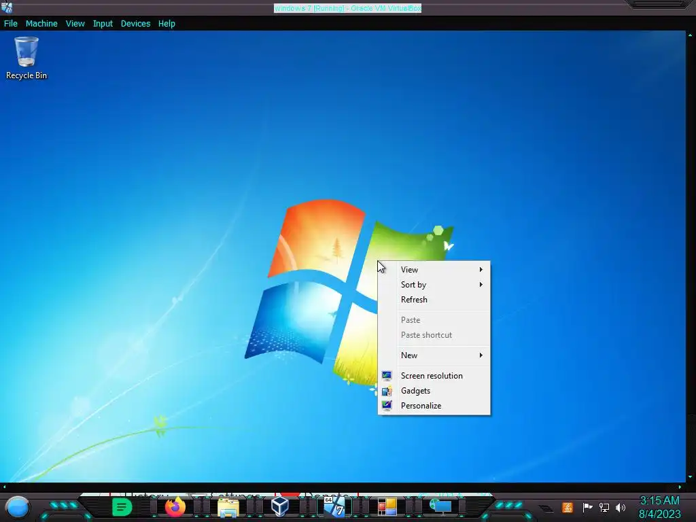Click the Personalize icon in context menu
The image size is (696, 522).
click(x=387, y=406)
